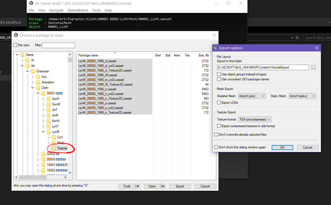Select the Mesh folder icon
This screenshot has width=331, height=205.
(x=54, y=143)
